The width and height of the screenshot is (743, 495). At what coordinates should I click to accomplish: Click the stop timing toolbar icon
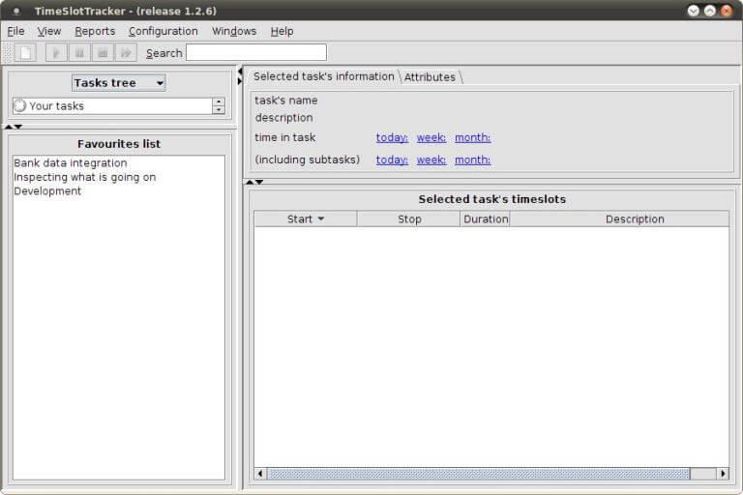[x=103, y=52]
